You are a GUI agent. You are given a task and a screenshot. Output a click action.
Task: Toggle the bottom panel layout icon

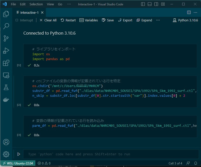pyautogui.click(x=149, y=4)
